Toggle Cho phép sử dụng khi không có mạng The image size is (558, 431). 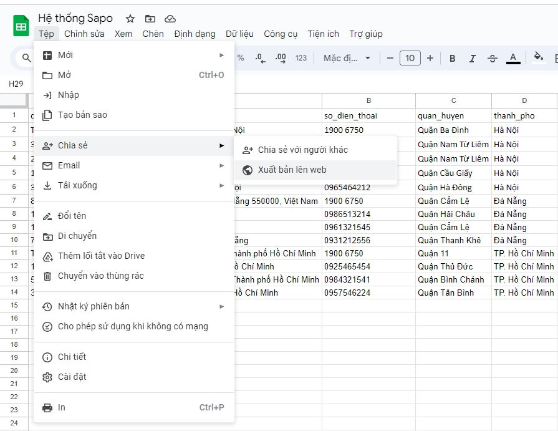coord(134,326)
